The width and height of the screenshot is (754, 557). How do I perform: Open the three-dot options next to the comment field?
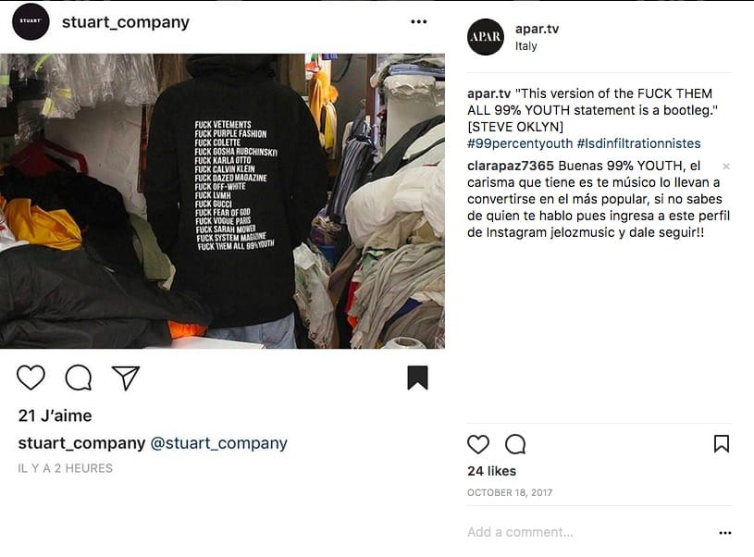[x=725, y=532]
